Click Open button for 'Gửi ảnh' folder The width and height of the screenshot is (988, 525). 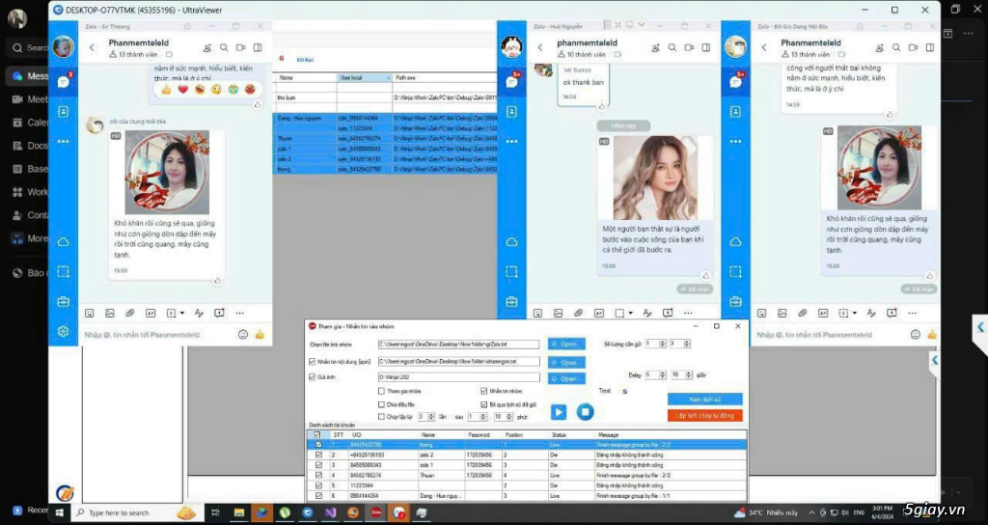[x=565, y=378]
